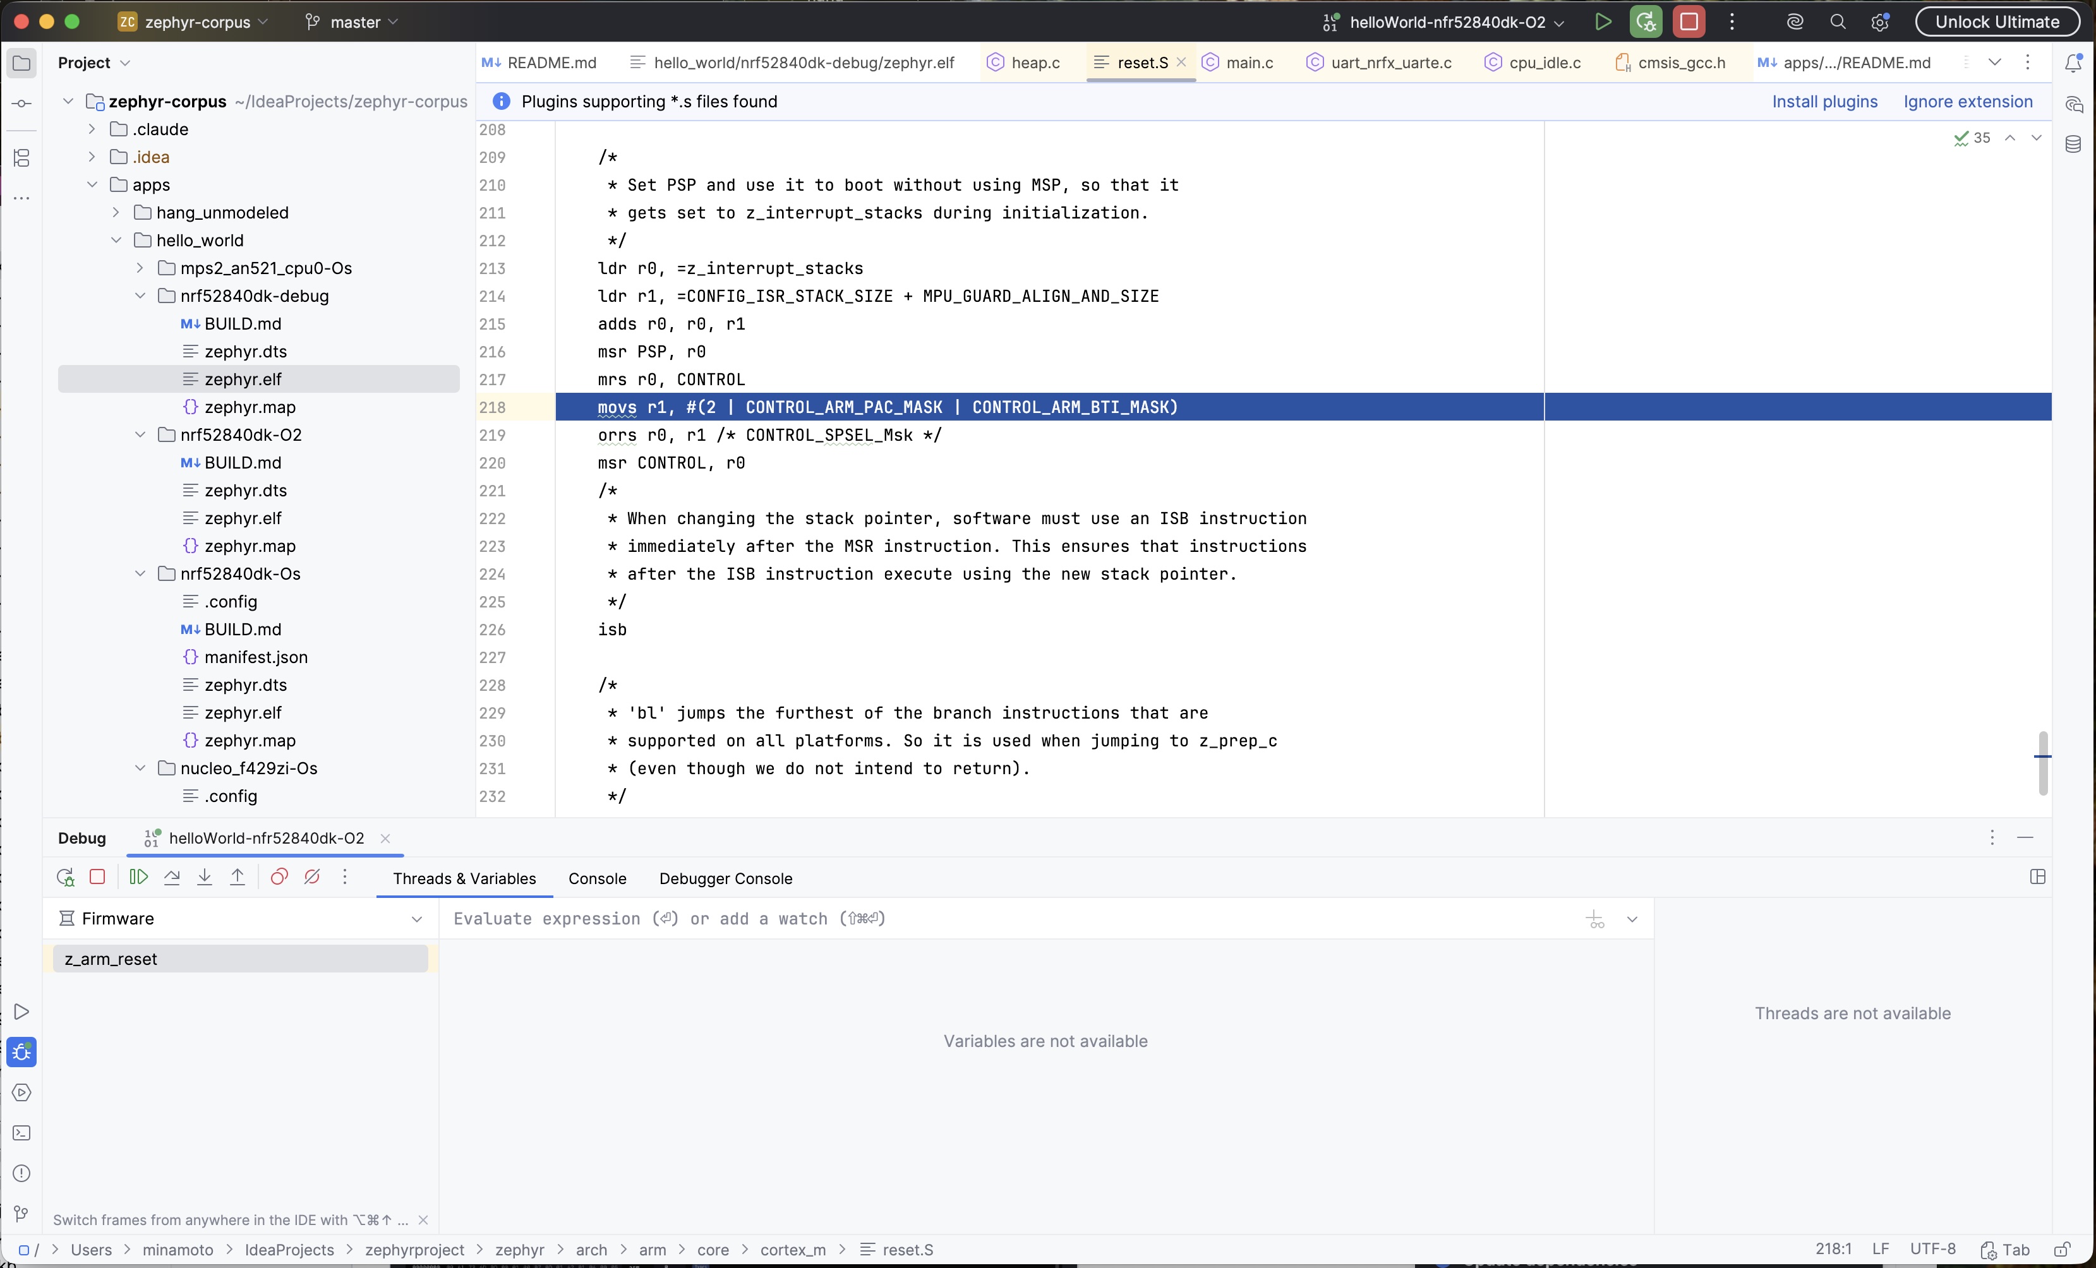The width and height of the screenshot is (2096, 1268).
Task: Open Search Everywhere magnifier
Action: click(x=1838, y=22)
